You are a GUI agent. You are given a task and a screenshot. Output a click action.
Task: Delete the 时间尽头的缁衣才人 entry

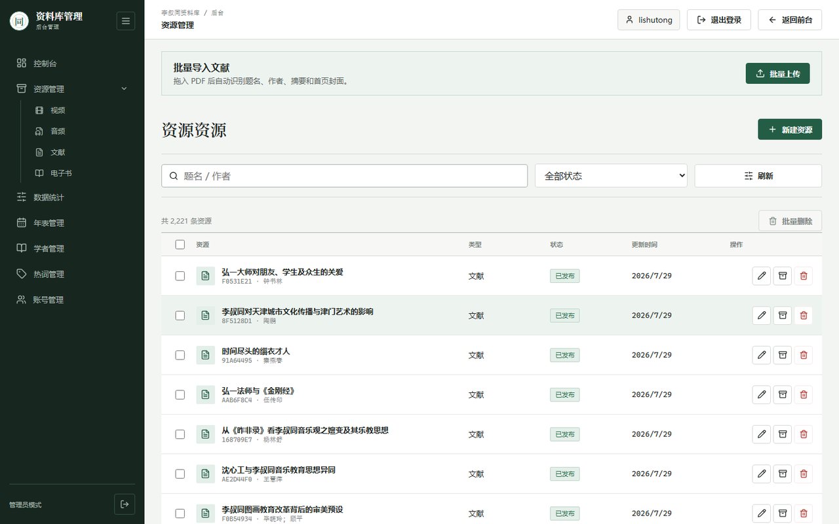coord(804,355)
